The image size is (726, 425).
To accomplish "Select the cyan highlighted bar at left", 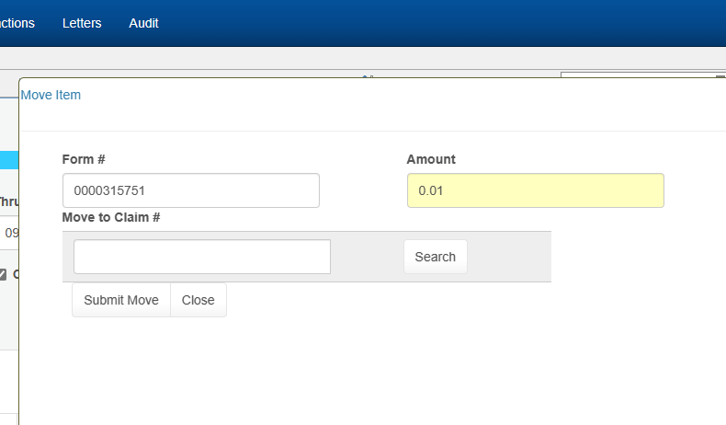I will point(8,160).
